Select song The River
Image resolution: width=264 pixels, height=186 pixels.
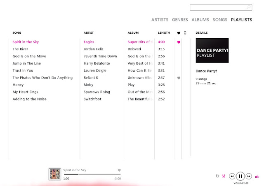pyautogui.click(x=20, y=49)
